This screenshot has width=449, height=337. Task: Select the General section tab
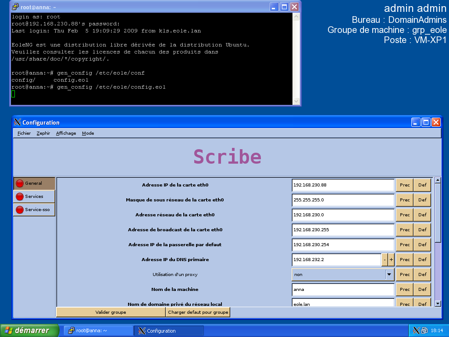(x=34, y=183)
